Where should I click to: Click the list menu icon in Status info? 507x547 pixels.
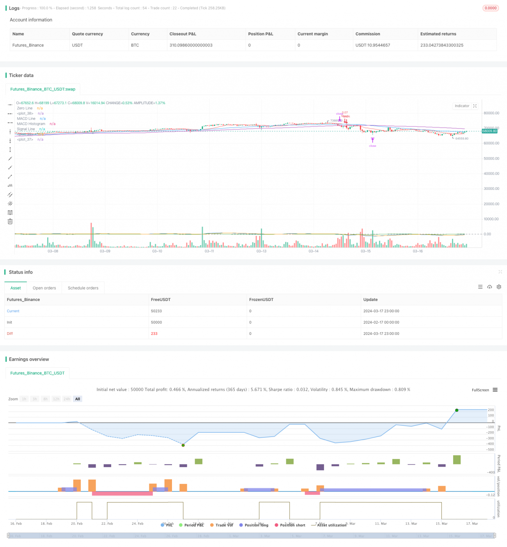pyautogui.click(x=480, y=287)
